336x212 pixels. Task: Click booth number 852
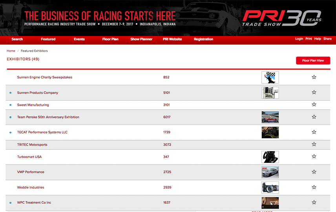pos(166,77)
